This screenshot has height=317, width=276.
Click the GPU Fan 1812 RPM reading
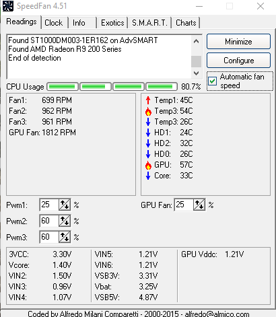[x=42, y=133]
